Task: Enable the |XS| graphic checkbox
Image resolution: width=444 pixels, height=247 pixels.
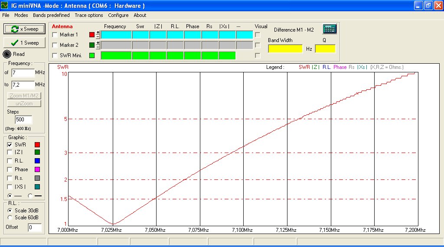Action: [x=10, y=187]
